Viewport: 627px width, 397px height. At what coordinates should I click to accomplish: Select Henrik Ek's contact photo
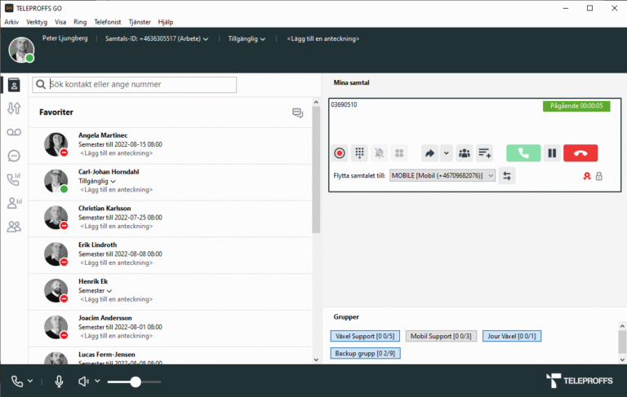(56, 291)
